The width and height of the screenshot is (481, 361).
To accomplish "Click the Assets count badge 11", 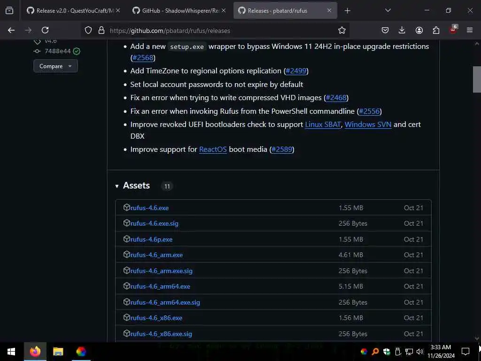I will tap(167, 186).
